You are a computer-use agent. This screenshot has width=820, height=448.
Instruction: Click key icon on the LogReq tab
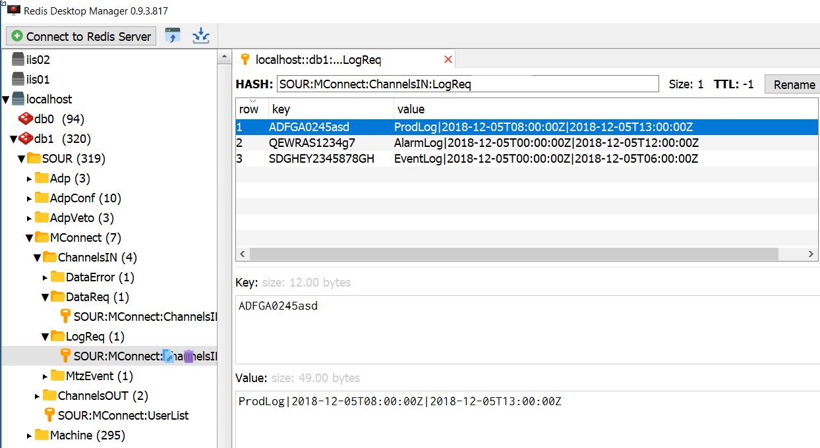pyautogui.click(x=246, y=59)
